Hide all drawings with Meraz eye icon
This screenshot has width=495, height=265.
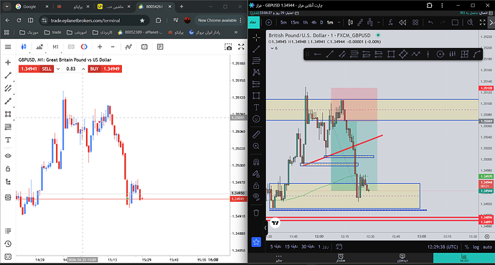256,197
